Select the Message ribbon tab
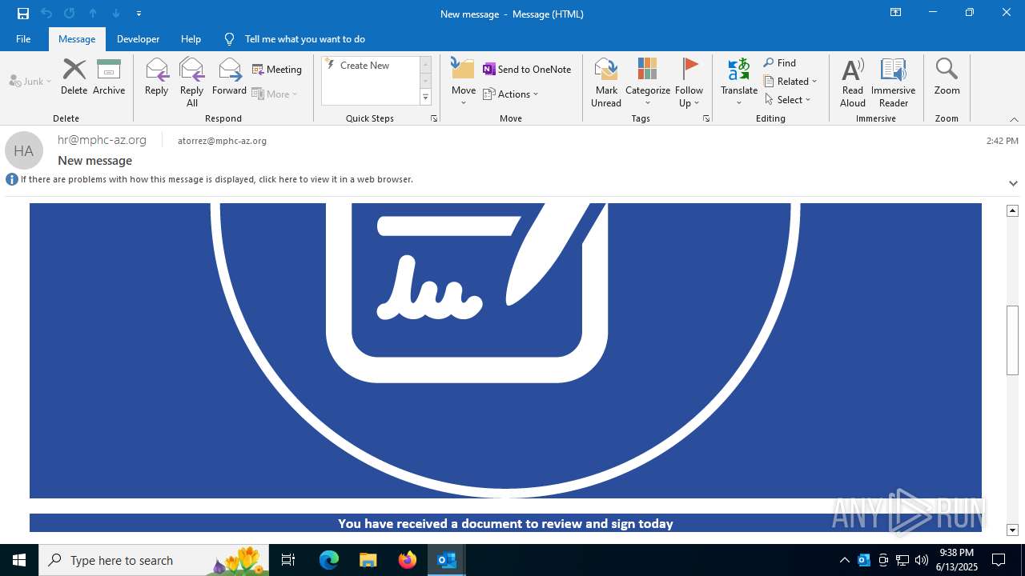Viewport: 1025px width, 576px height. pyautogui.click(x=77, y=38)
